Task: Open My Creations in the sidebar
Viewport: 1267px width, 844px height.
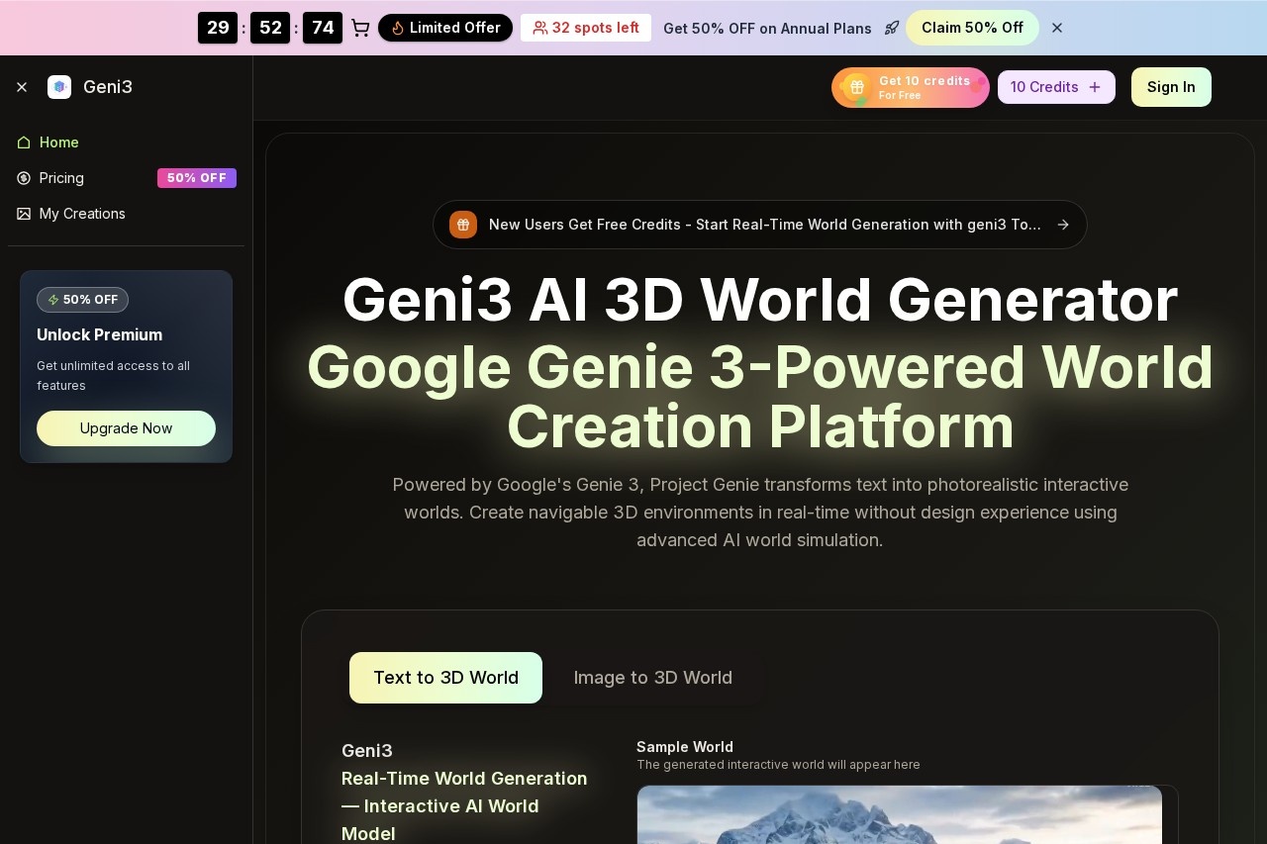Action: 126,214
